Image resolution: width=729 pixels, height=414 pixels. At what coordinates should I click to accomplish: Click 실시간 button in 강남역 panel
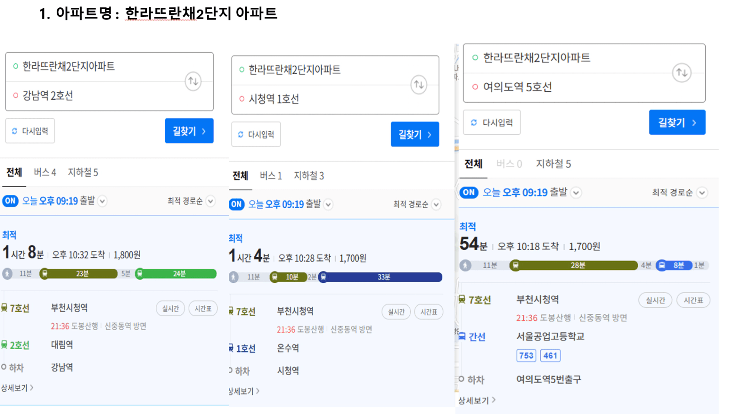[170, 308]
